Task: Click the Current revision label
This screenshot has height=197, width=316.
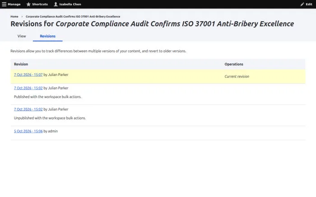Action: click(x=237, y=76)
